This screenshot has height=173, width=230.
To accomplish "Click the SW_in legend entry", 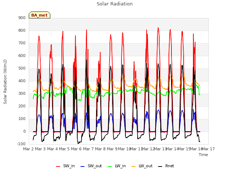I will coord(65,166).
